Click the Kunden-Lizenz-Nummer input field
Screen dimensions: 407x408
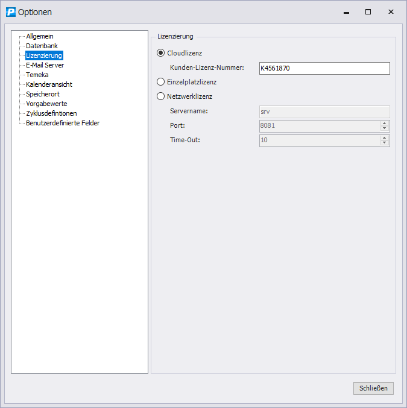[x=324, y=69]
